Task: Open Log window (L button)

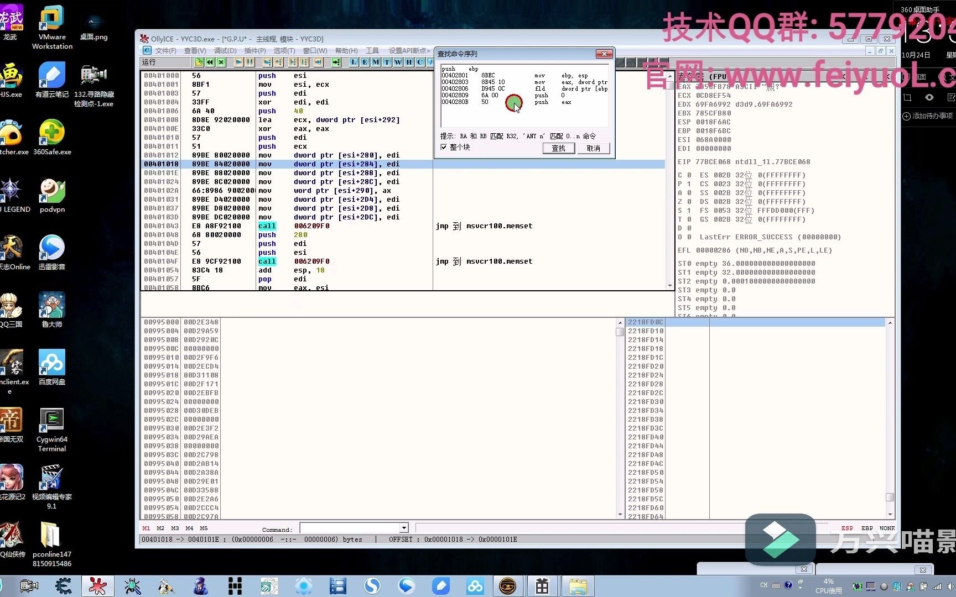Action: point(354,62)
